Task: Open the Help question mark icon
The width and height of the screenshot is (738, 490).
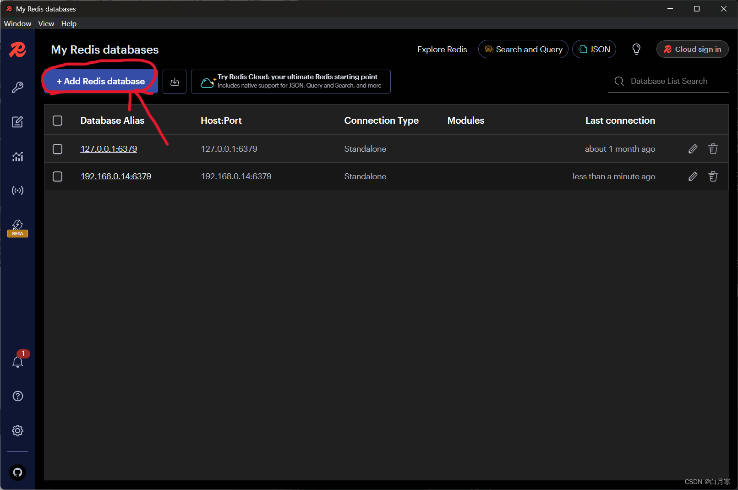Action: pyautogui.click(x=18, y=396)
